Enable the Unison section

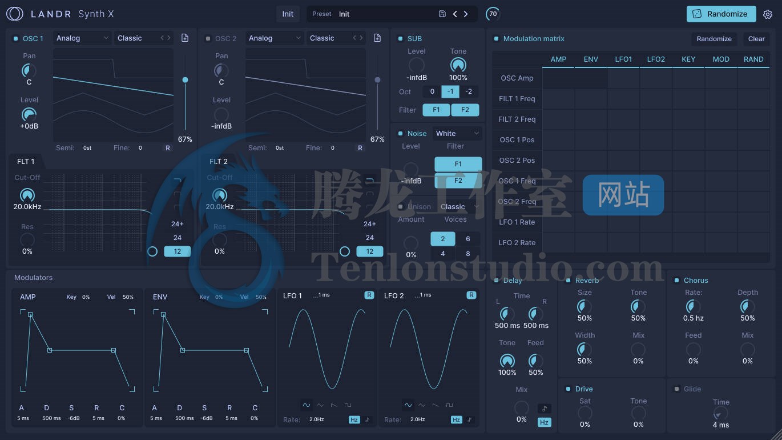(x=400, y=207)
